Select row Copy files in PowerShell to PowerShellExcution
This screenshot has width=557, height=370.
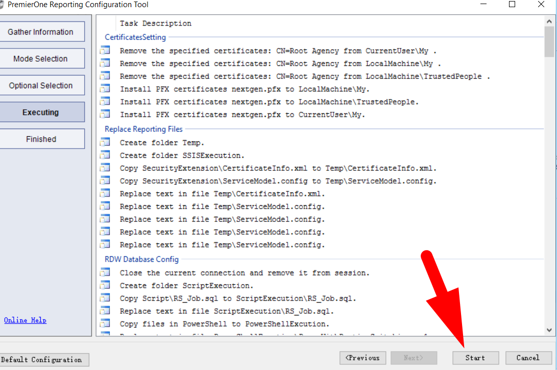321,324
